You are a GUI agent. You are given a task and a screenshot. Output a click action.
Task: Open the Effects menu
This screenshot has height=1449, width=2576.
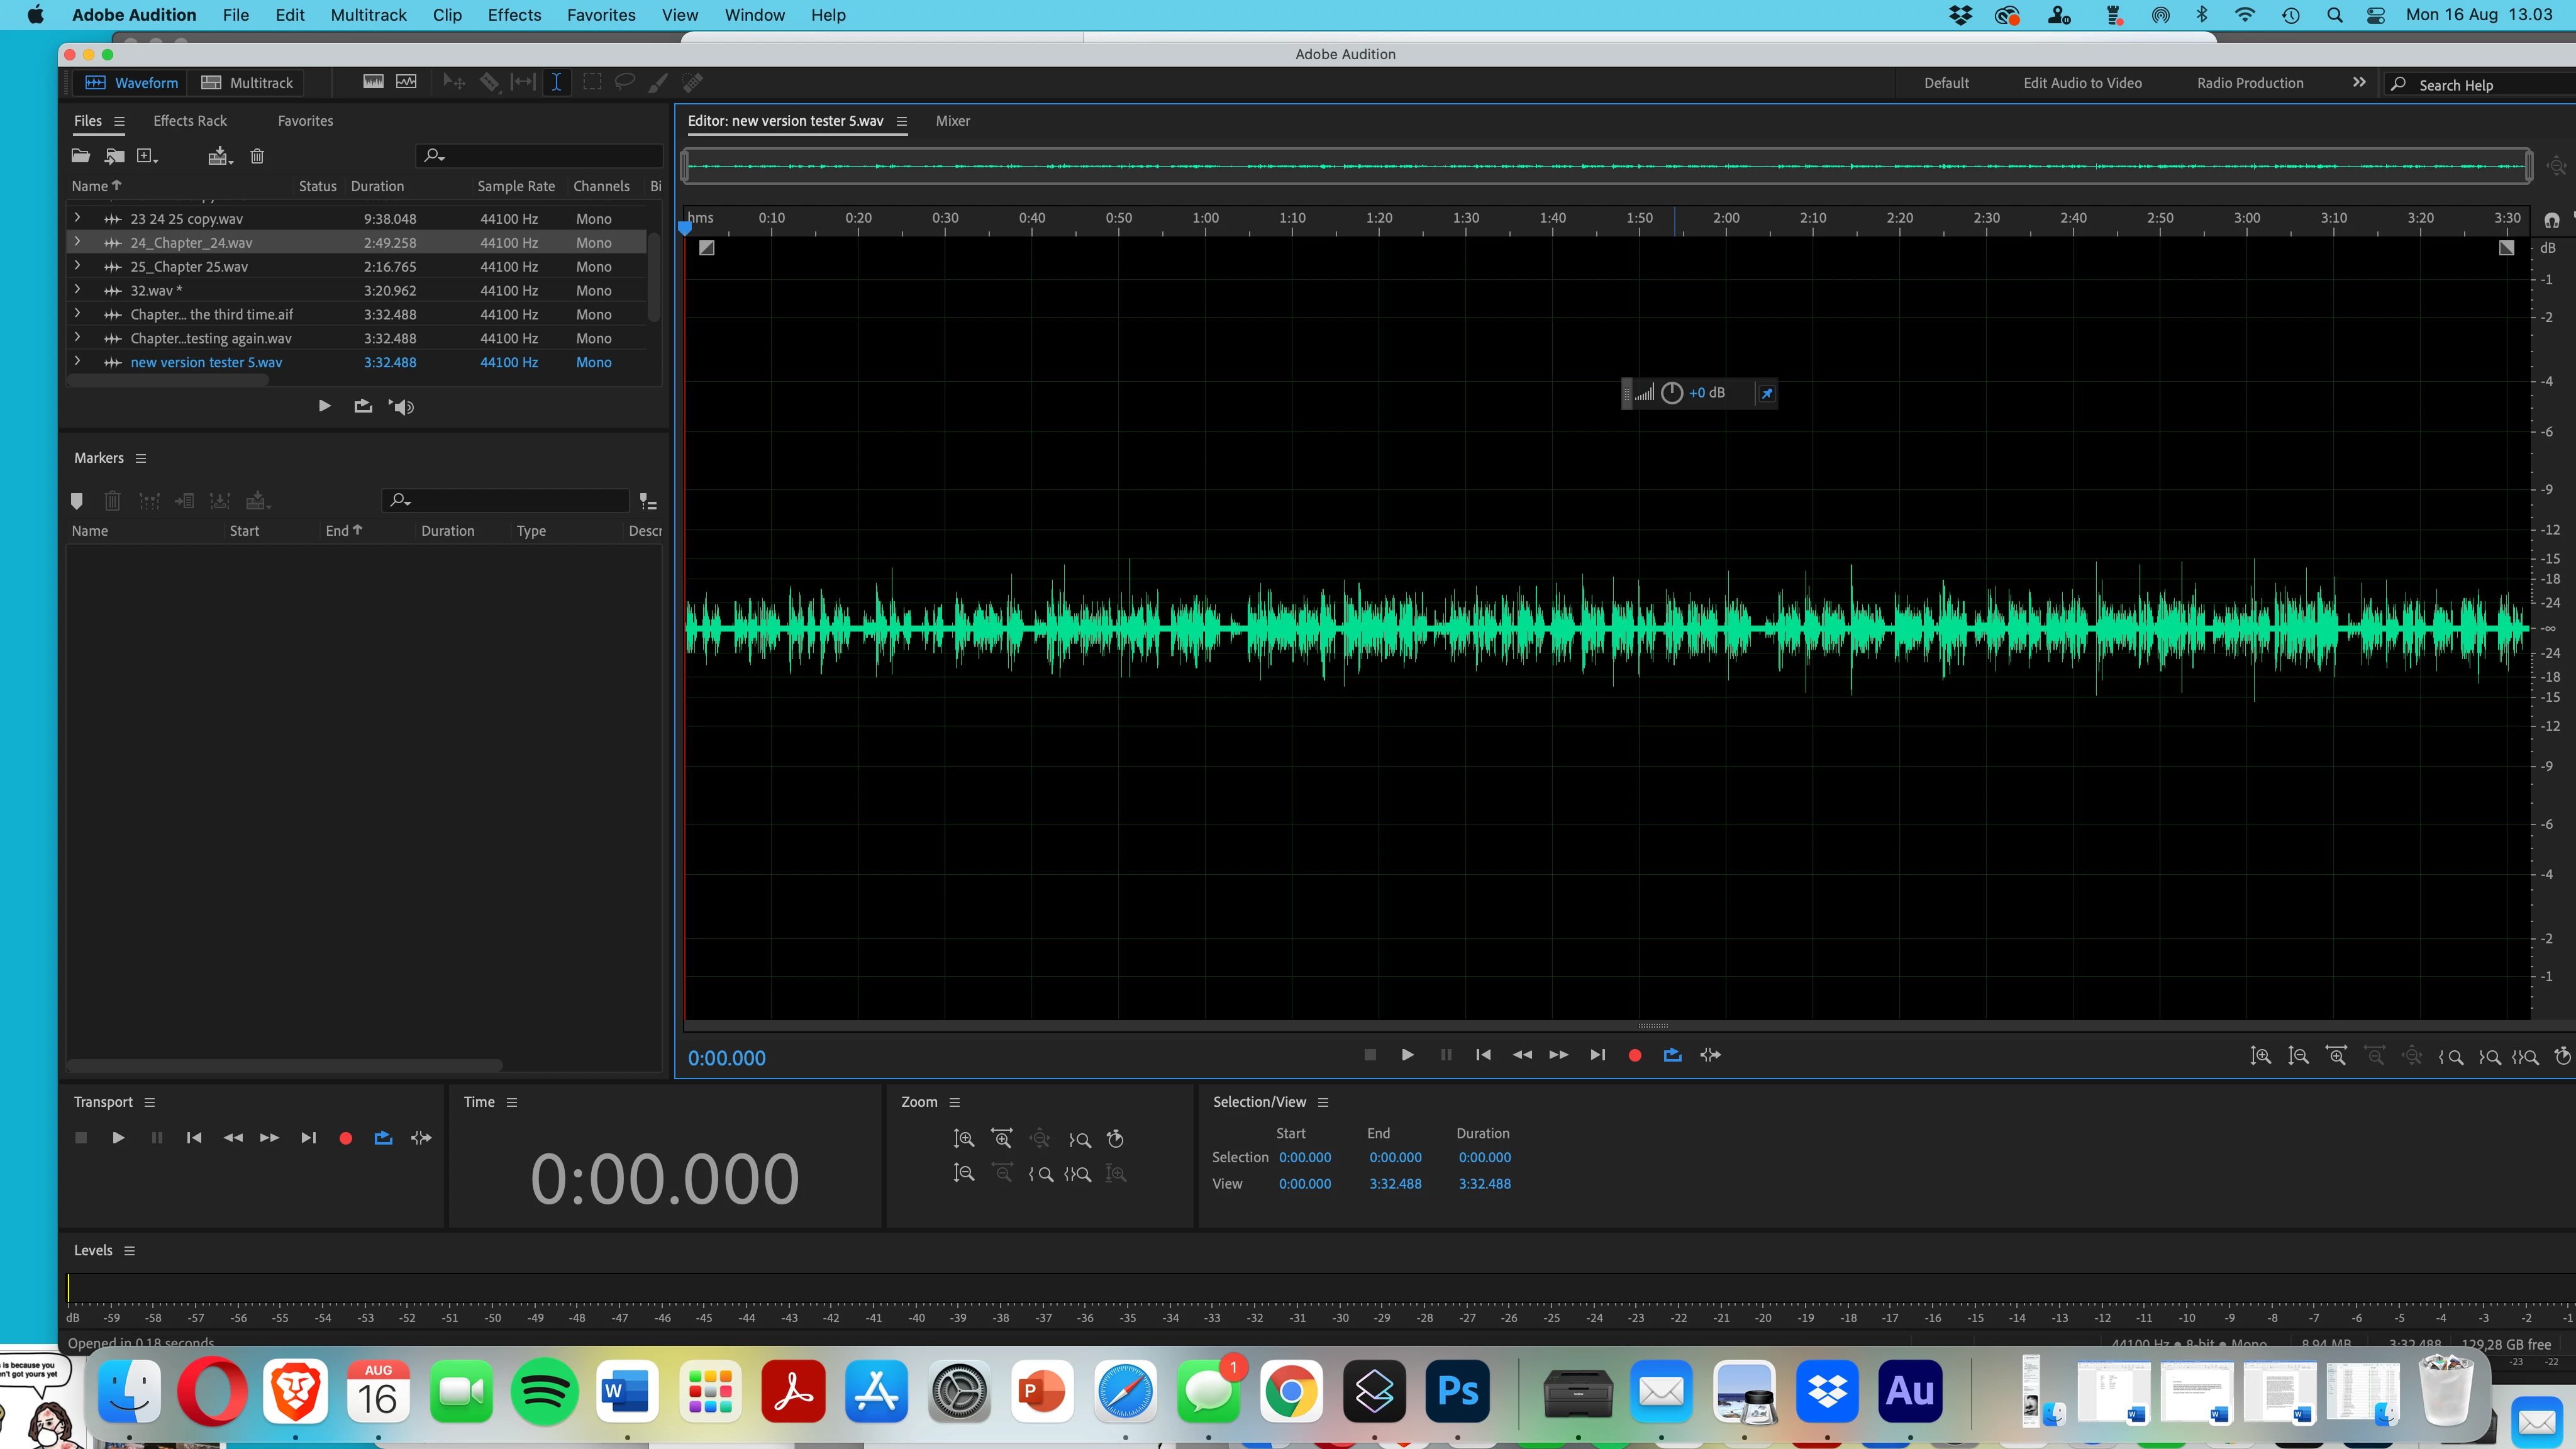tap(514, 15)
